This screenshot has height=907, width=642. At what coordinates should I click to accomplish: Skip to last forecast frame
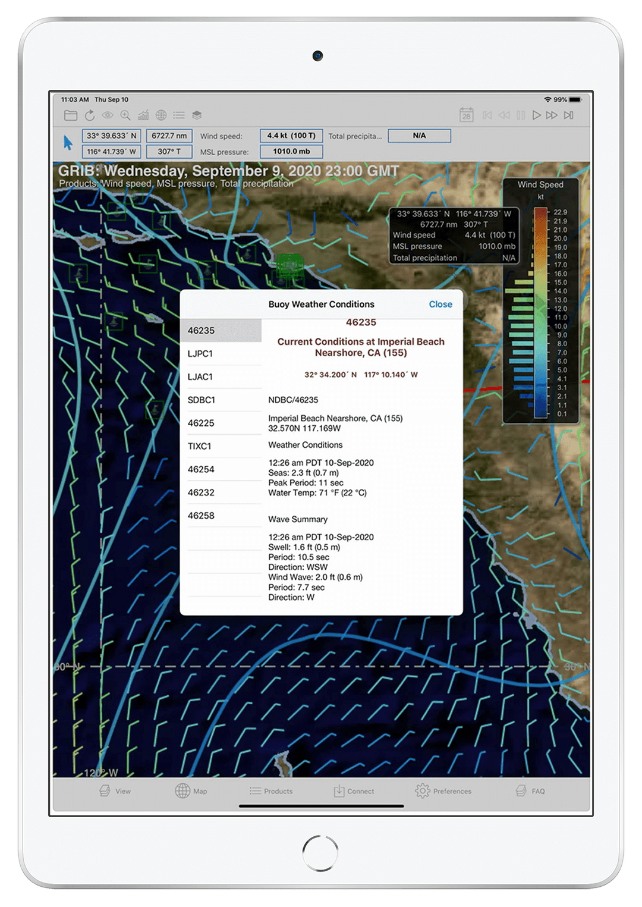click(x=569, y=115)
